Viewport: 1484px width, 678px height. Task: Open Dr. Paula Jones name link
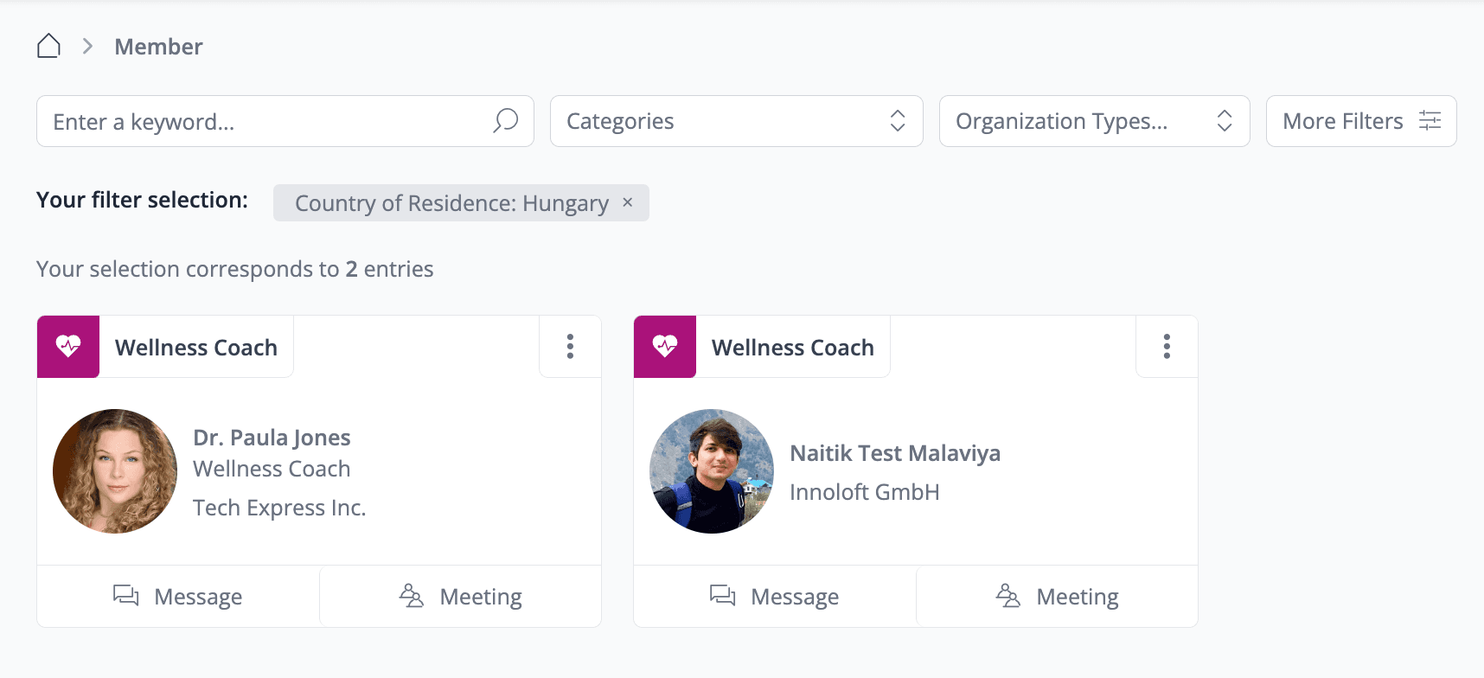click(x=272, y=438)
